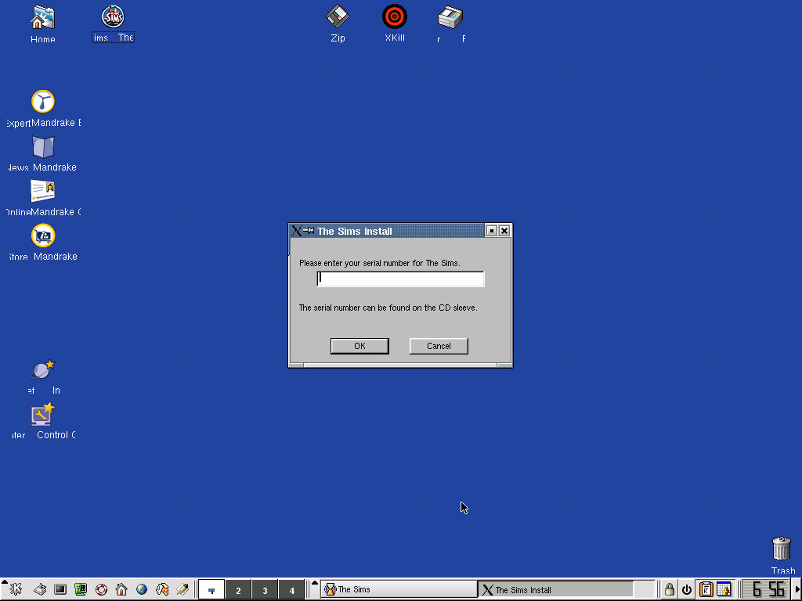The height and width of the screenshot is (601, 802).
Task: Launch the Zip drive desktop icon
Action: (338, 17)
